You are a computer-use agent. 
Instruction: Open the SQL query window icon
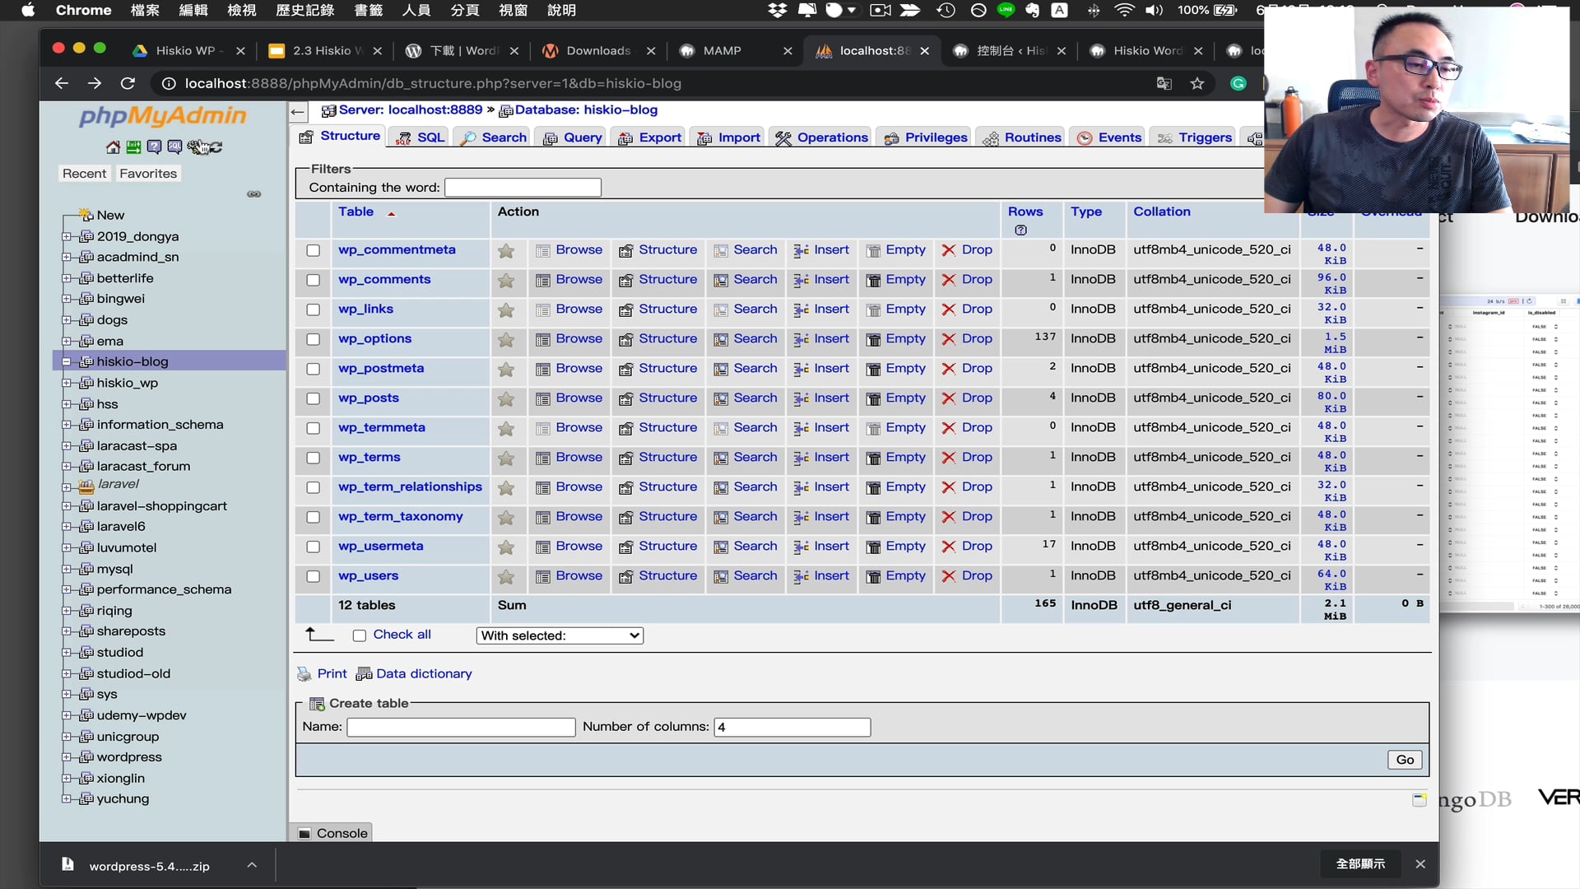pos(174,147)
